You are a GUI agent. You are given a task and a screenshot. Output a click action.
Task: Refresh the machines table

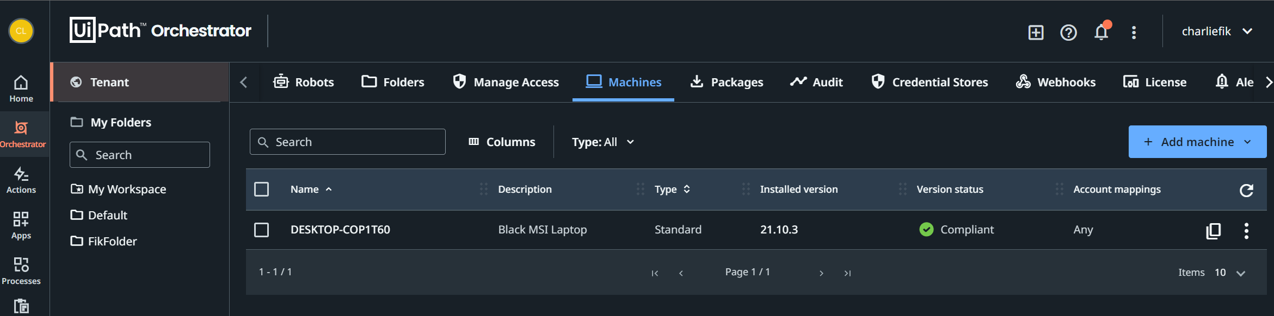(1246, 190)
